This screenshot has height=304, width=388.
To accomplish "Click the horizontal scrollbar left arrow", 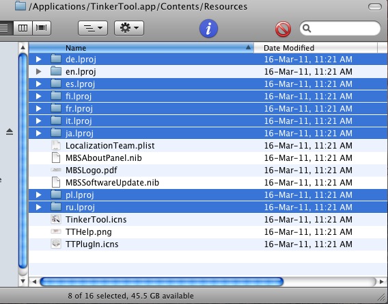I will (34, 281).
